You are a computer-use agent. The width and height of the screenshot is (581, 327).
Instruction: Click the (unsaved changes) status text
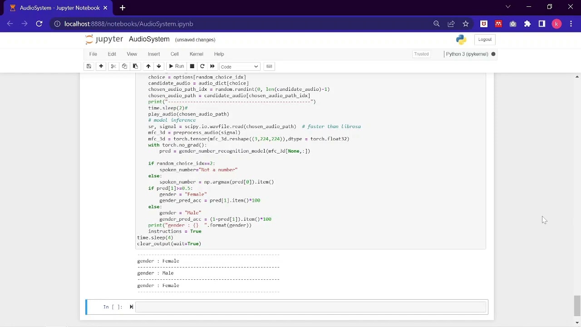click(x=195, y=40)
